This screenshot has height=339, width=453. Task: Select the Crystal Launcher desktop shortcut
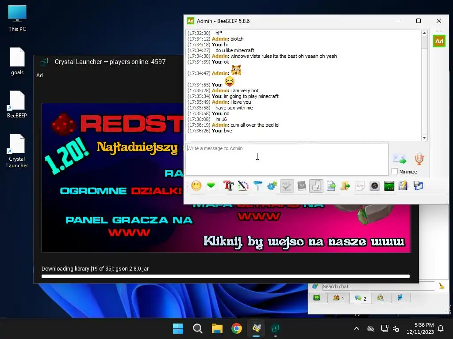pos(17,151)
